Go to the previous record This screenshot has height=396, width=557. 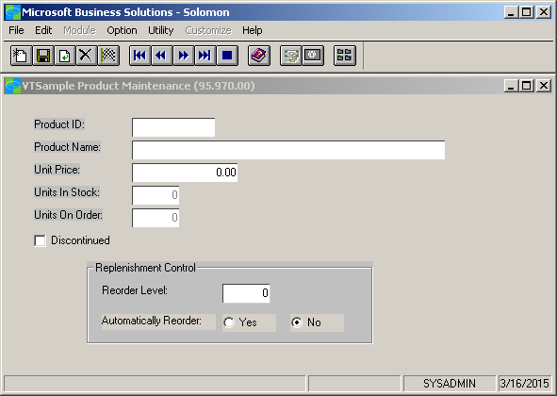[x=161, y=56]
